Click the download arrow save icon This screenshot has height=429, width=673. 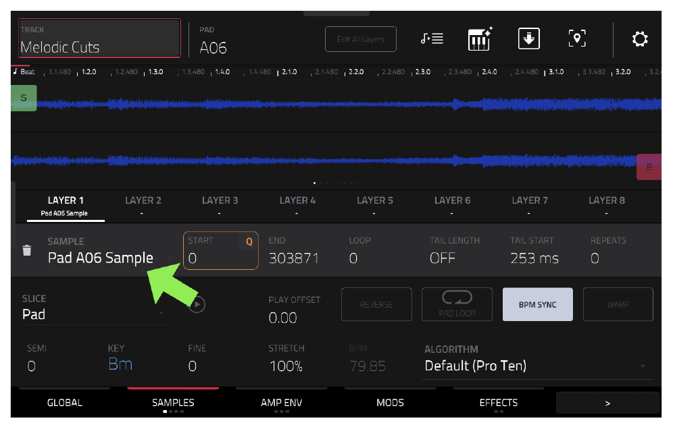pyautogui.click(x=529, y=38)
